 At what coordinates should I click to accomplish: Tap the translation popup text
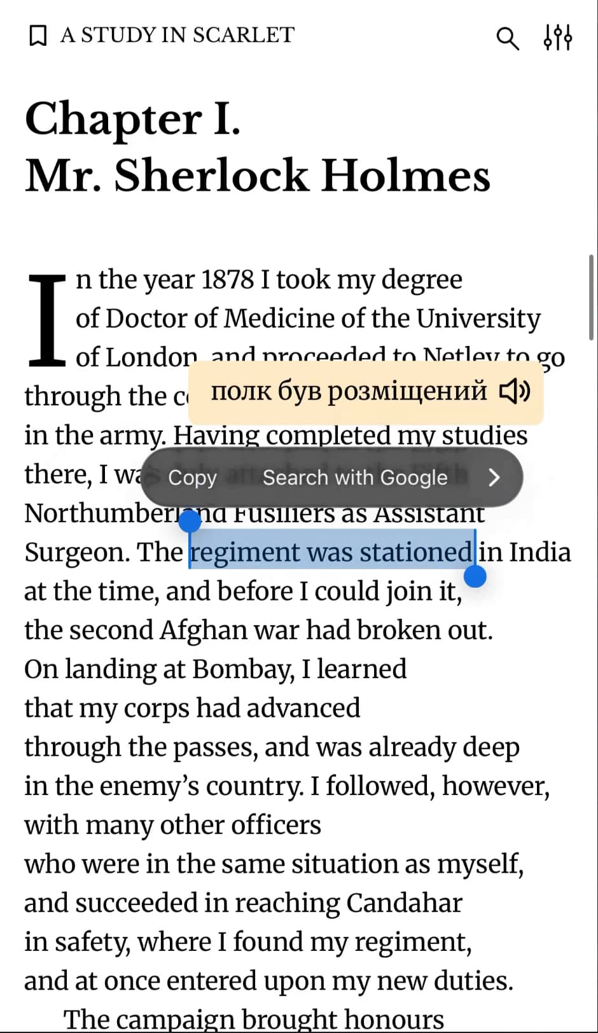click(349, 391)
